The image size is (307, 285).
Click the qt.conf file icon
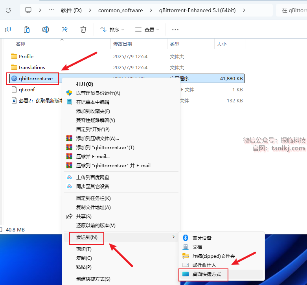[14, 90]
